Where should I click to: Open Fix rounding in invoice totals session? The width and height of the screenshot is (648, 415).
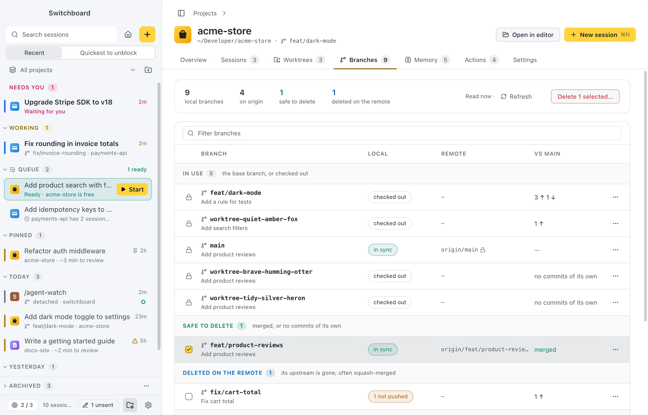click(78, 148)
